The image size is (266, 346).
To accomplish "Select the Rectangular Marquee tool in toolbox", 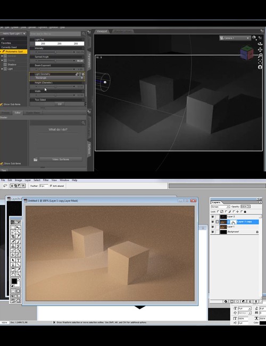I will (13, 227).
